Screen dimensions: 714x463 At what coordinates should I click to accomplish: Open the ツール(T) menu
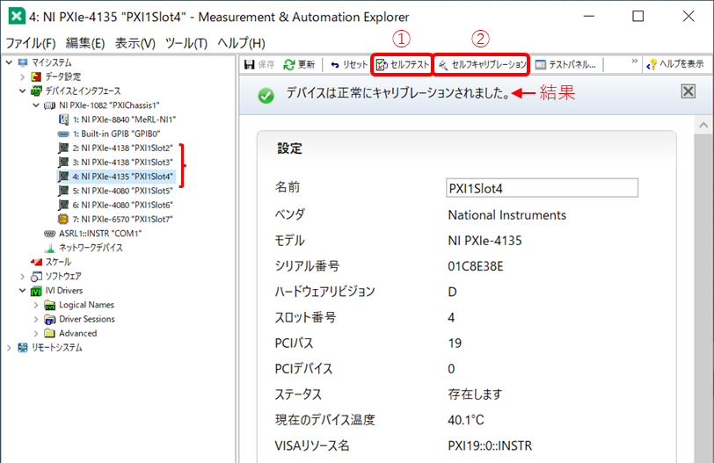click(x=186, y=43)
